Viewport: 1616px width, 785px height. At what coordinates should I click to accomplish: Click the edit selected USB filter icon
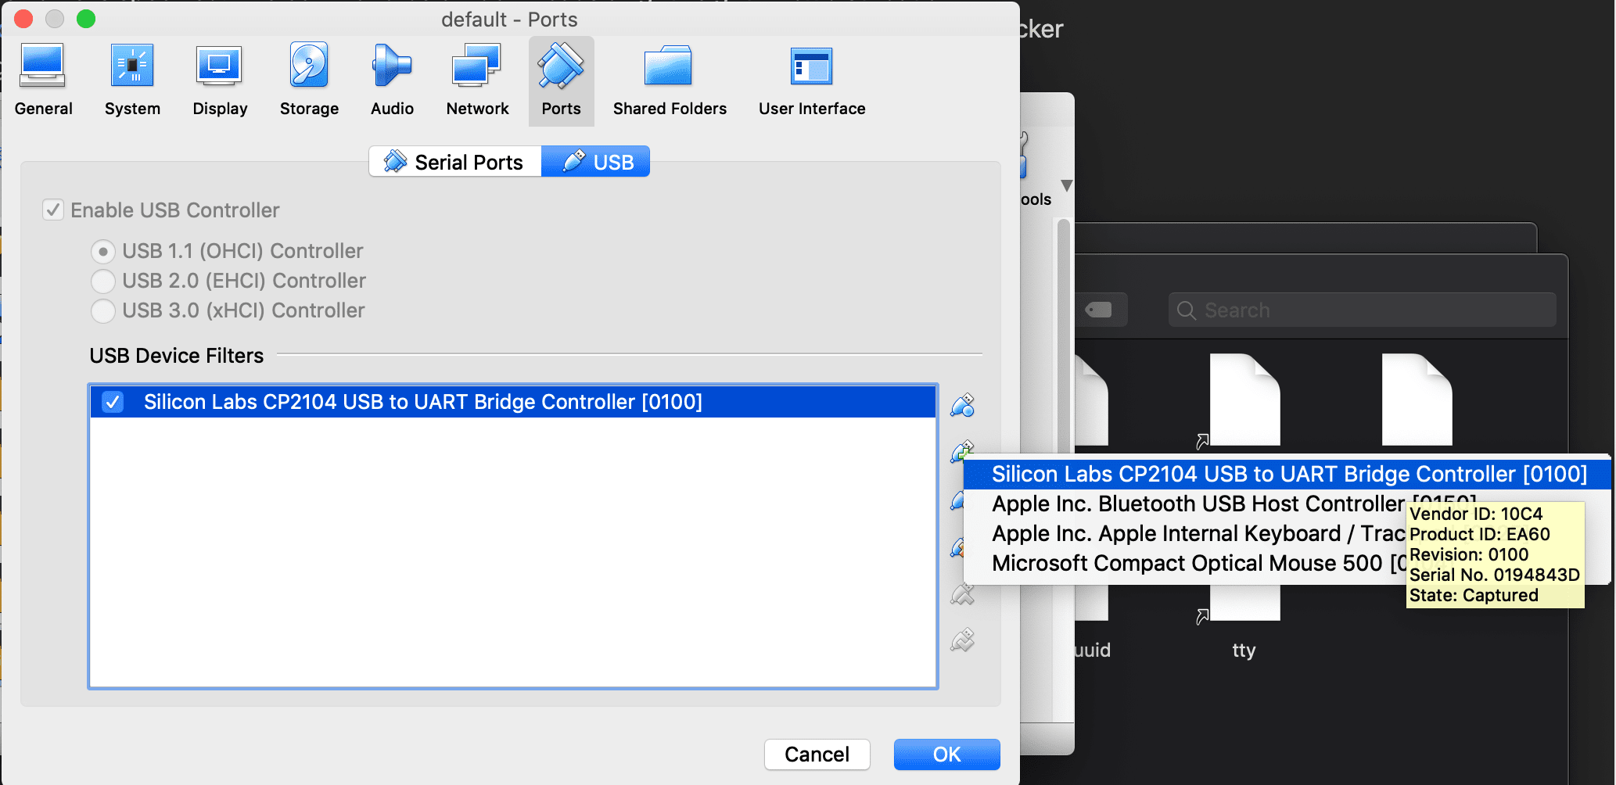(957, 500)
